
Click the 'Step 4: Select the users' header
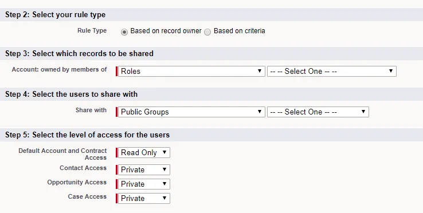(x=71, y=94)
